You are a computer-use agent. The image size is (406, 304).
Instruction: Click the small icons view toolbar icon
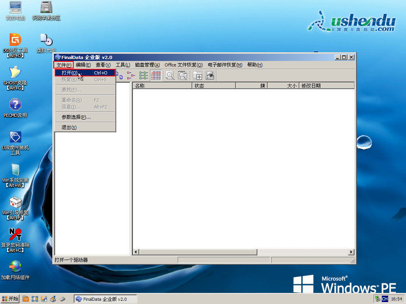(119, 76)
